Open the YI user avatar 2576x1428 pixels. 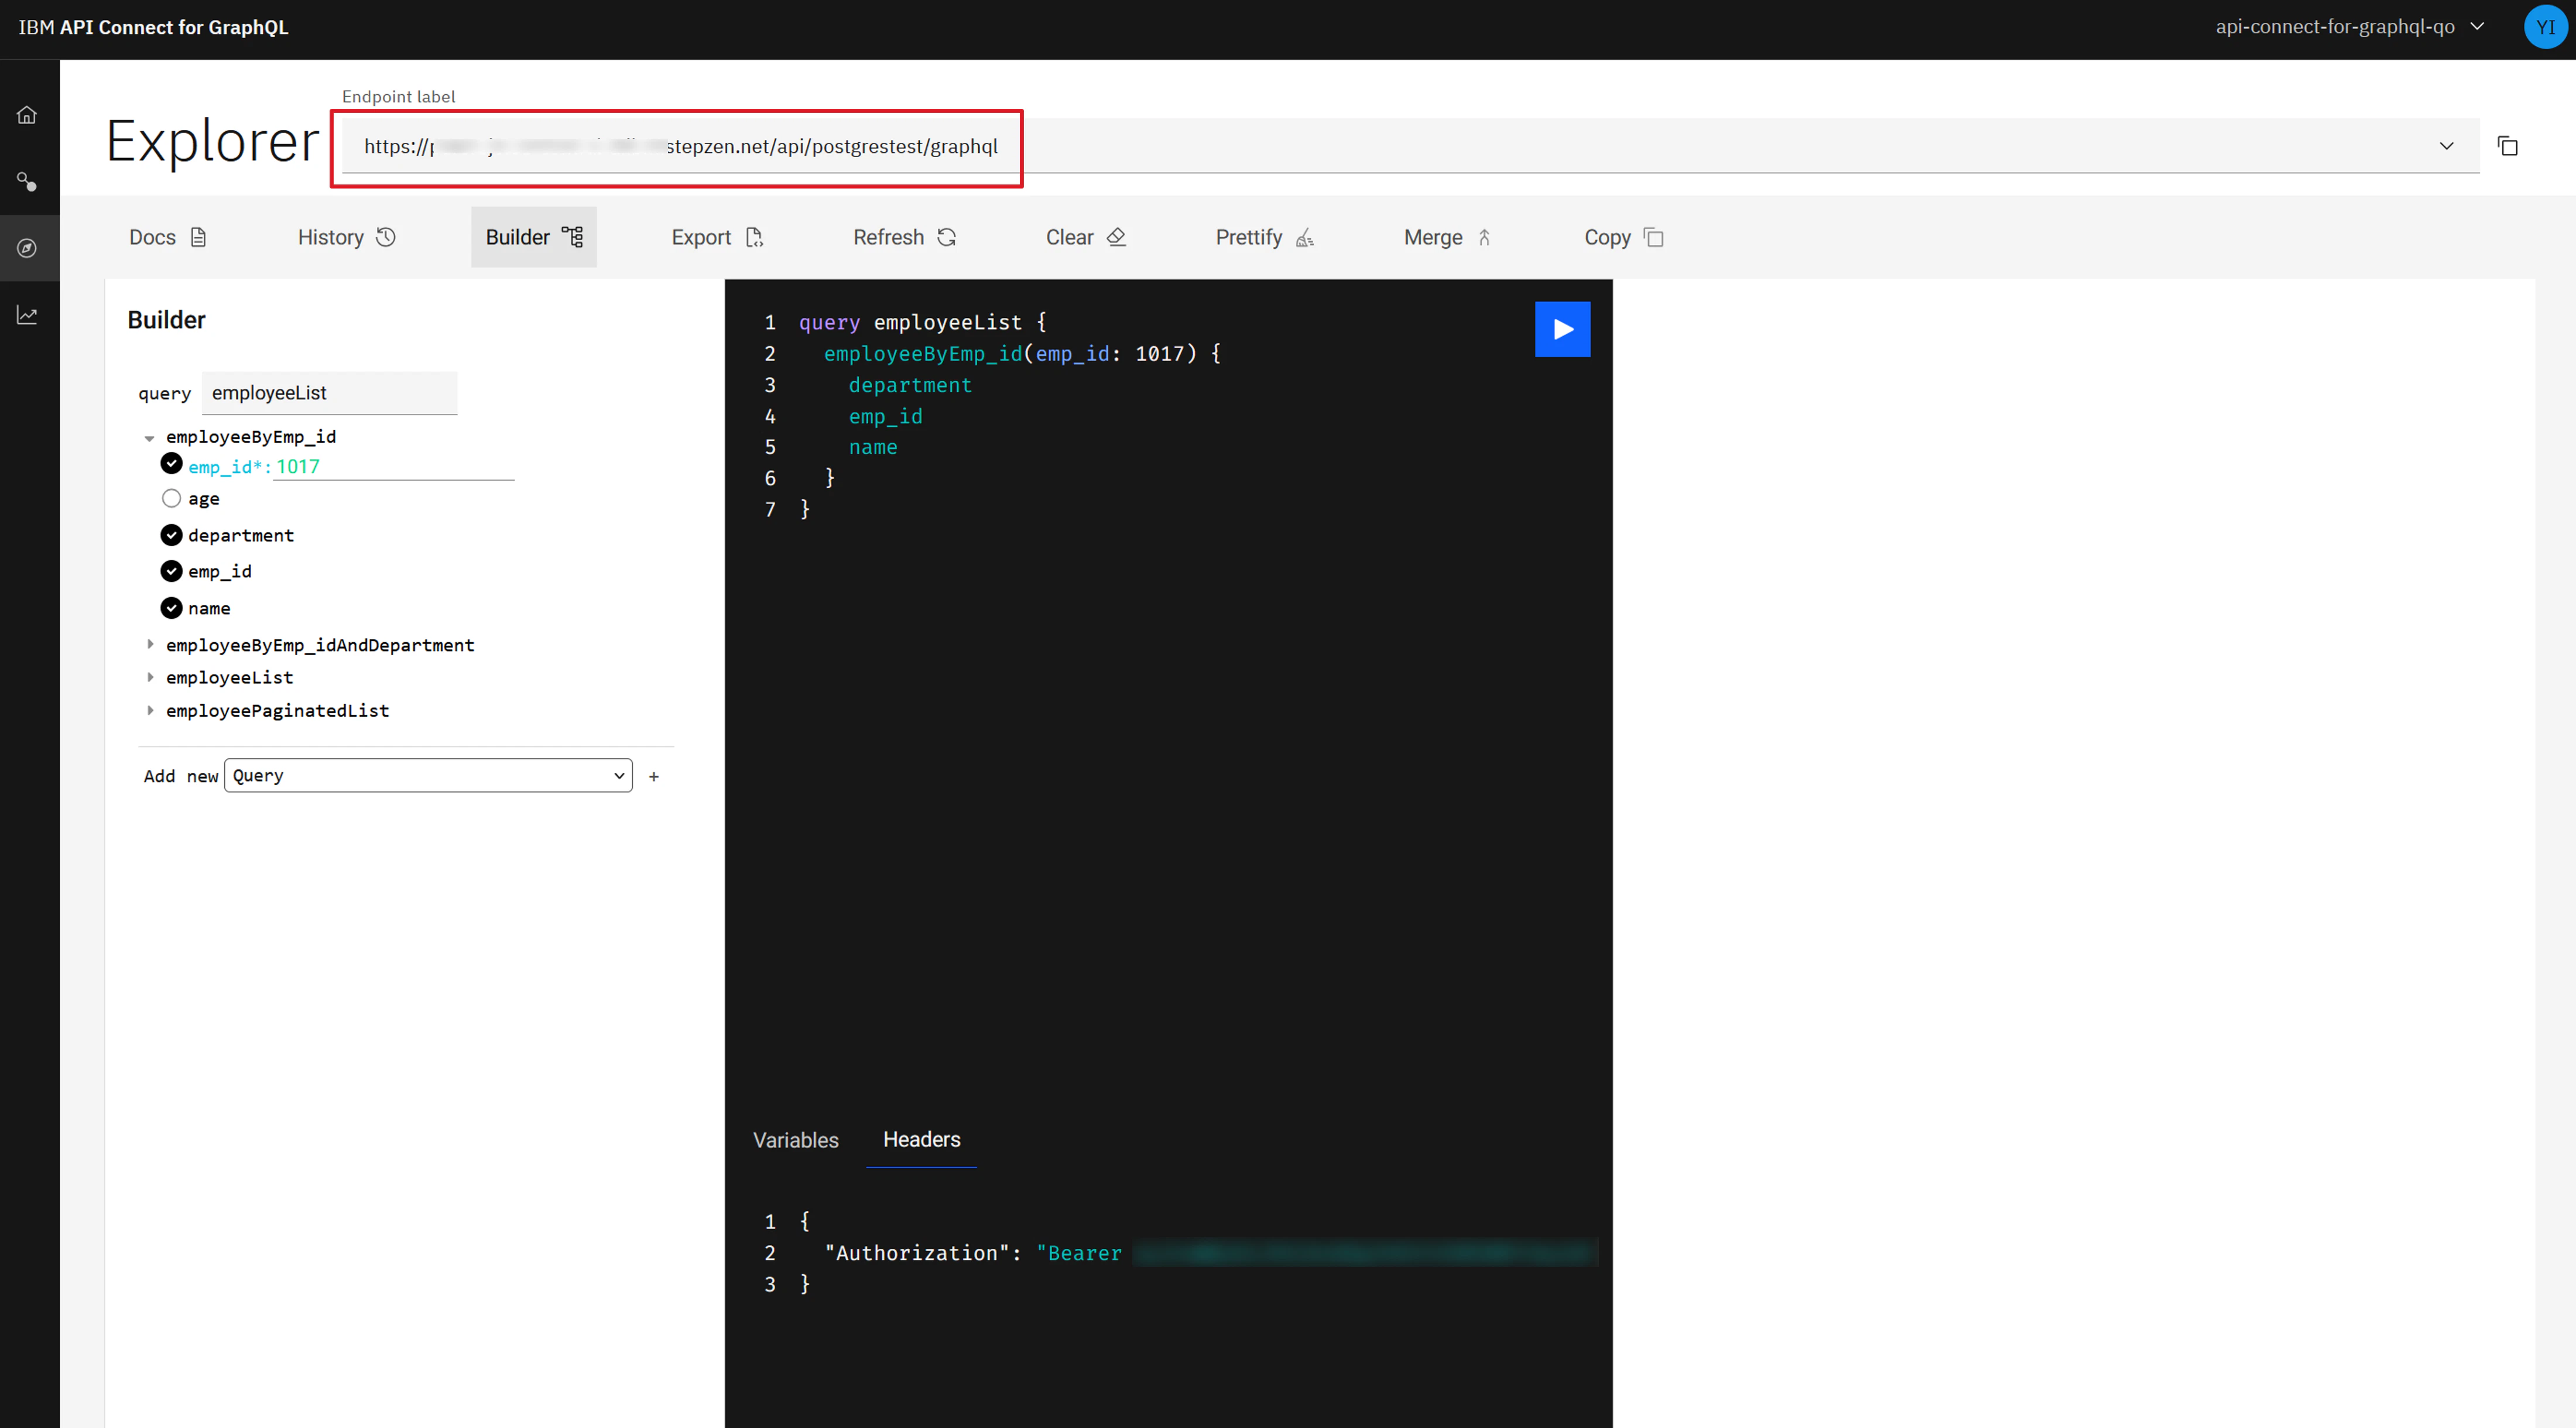pos(2545,27)
